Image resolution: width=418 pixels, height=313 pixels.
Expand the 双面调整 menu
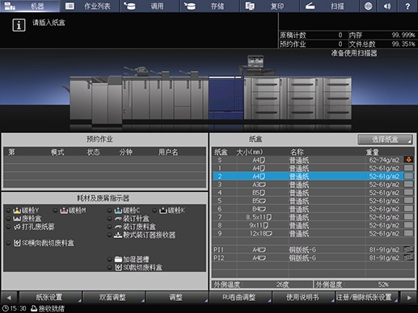pos(113,298)
